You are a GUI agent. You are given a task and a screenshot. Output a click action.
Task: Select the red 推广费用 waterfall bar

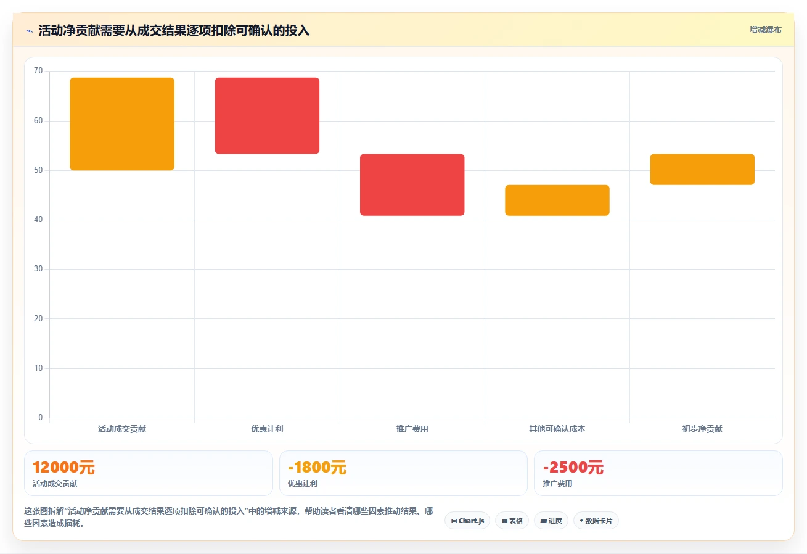pos(412,184)
